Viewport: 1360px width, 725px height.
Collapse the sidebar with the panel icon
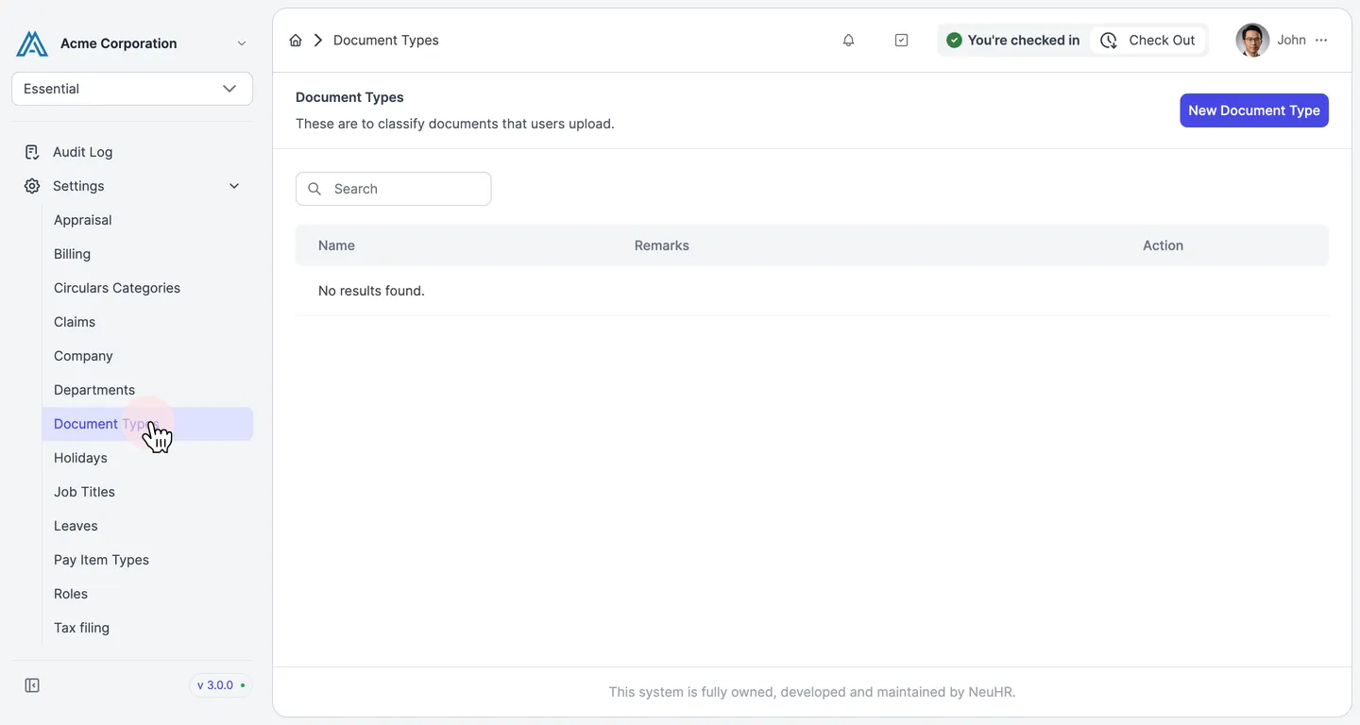tap(32, 685)
